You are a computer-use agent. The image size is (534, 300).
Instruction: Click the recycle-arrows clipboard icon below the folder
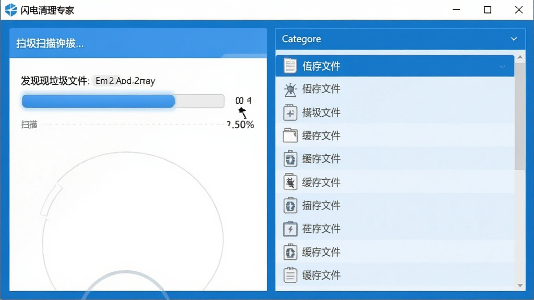(x=290, y=159)
